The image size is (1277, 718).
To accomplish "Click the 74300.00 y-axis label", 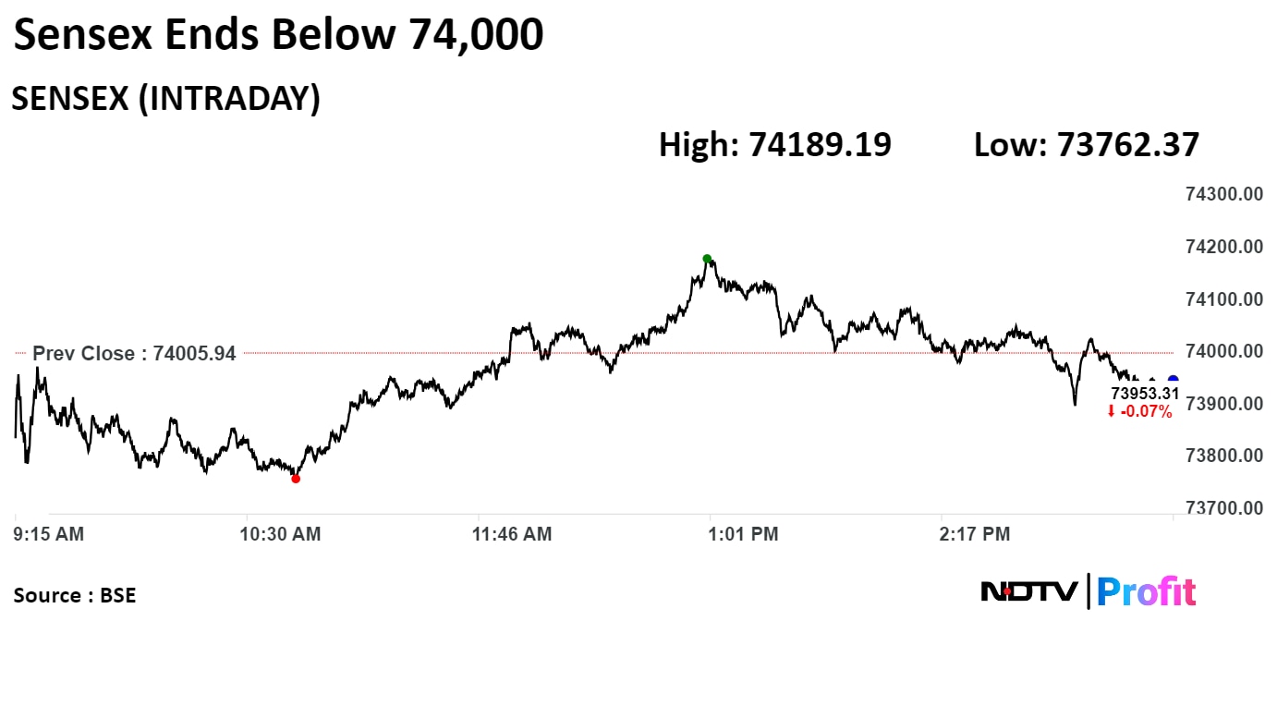I will click(x=1223, y=194).
